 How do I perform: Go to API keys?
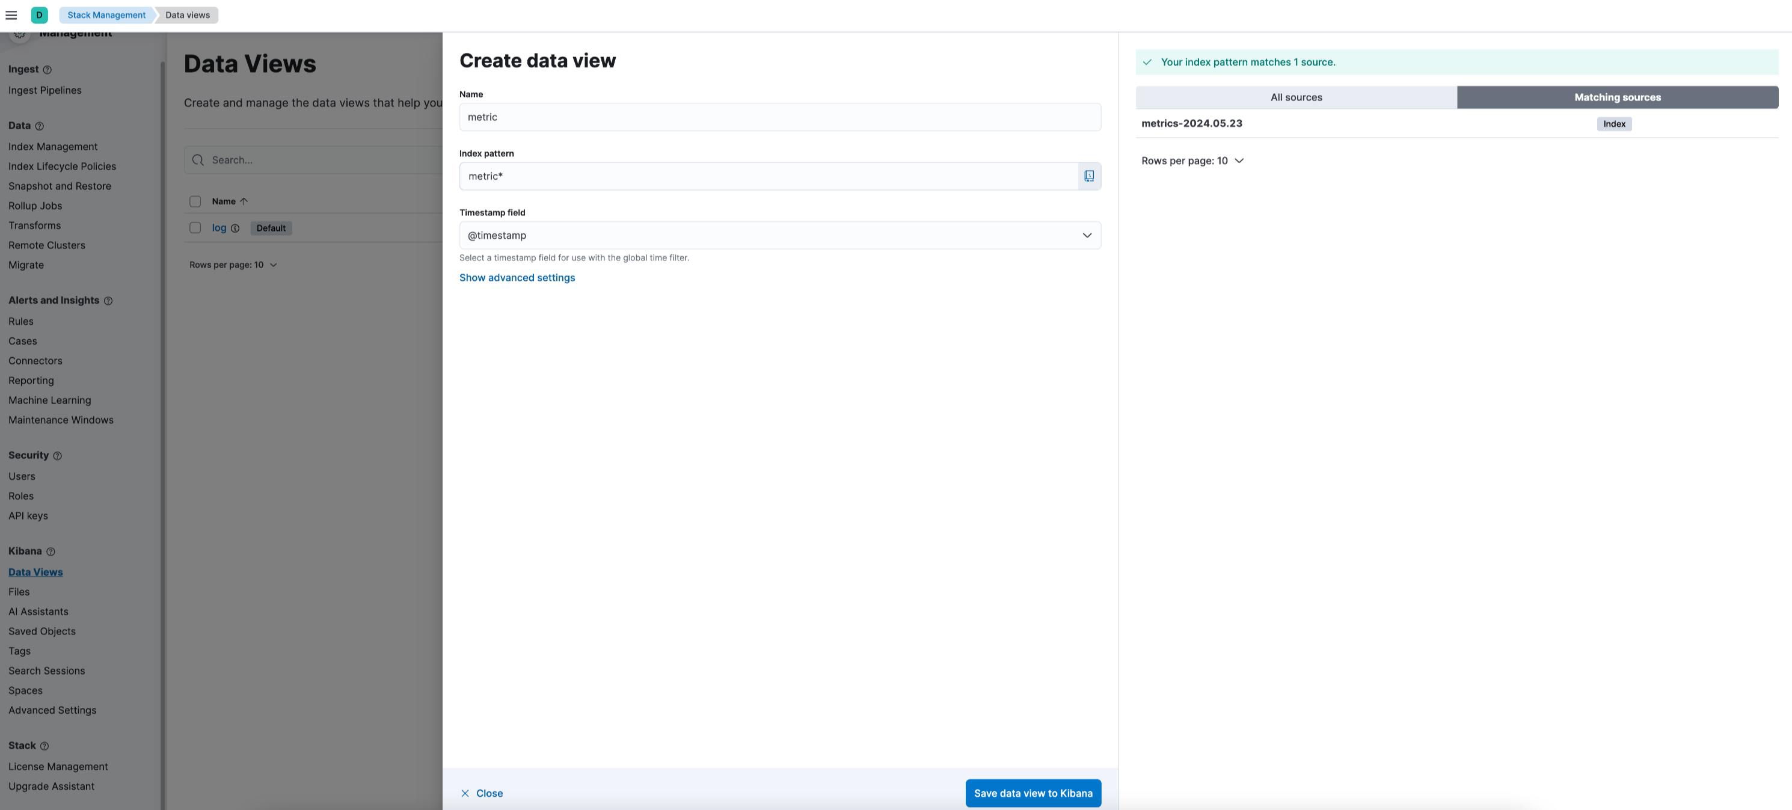28,515
